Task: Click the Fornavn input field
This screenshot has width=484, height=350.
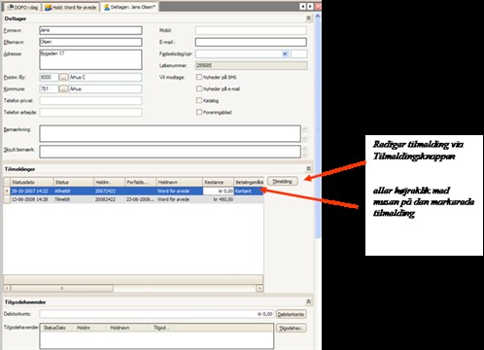Action: (x=90, y=30)
